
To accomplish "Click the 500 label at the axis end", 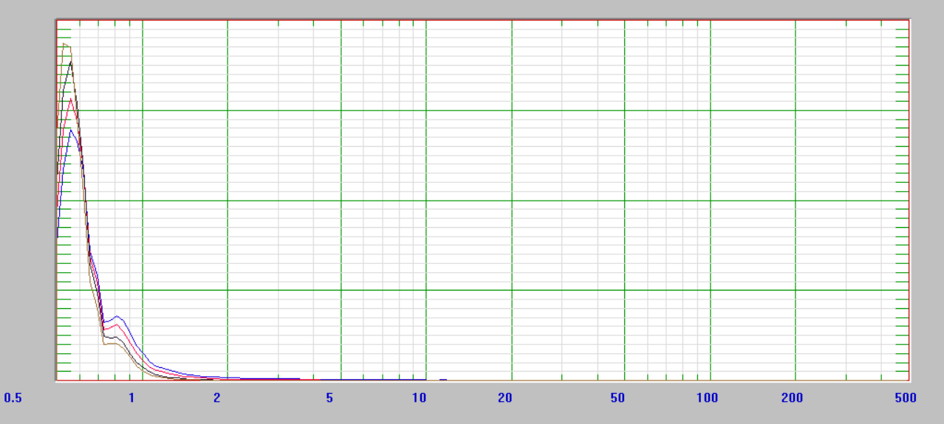I will pos(905,398).
